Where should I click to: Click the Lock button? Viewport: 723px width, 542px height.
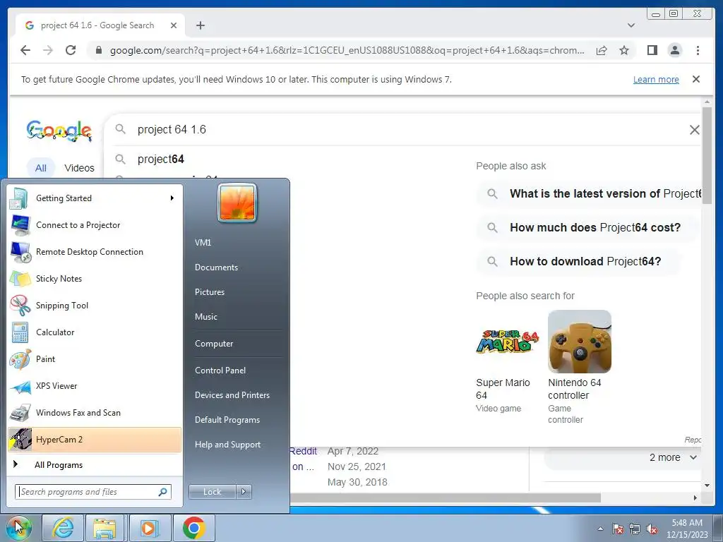(212, 492)
